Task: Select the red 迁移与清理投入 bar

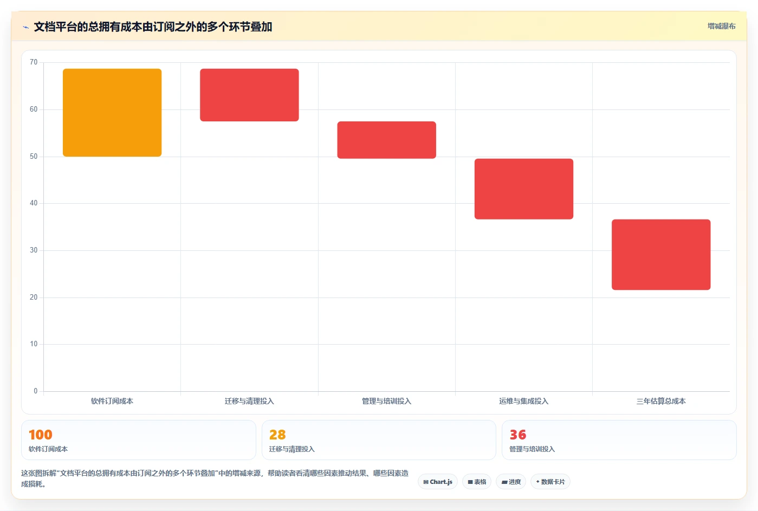Action: coord(249,95)
